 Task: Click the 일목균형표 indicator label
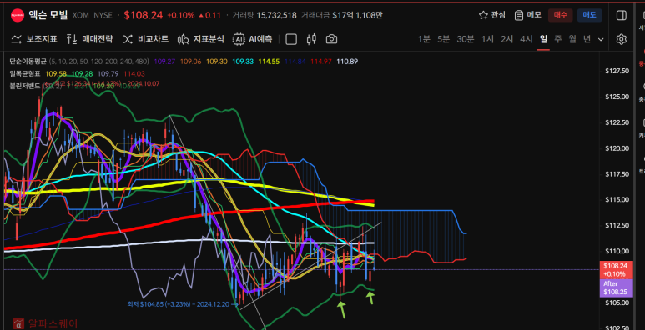pyautogui.click(x=25, y=74)
